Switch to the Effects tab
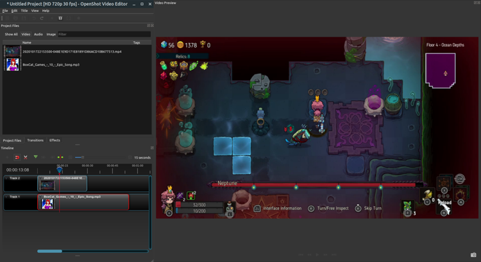This screenshot has height=262, width=481. (55, 141)
